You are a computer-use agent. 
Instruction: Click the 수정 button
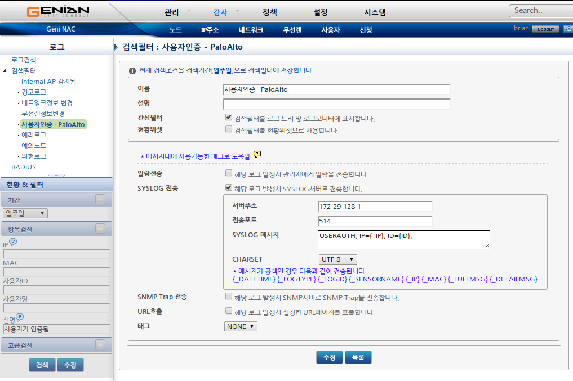click(x=329, y=357)
